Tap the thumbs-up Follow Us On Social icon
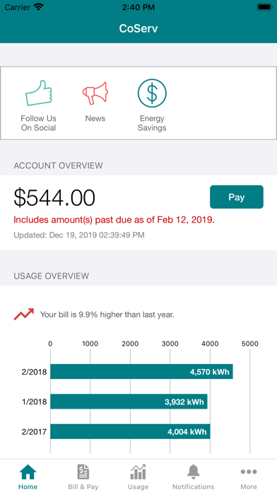 click(x=39, y=93)
